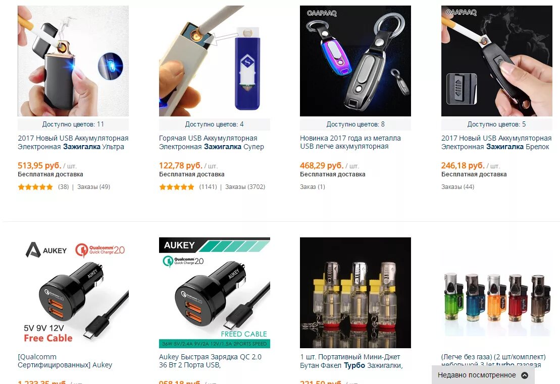Viewport: 560px width, 384px height.
Task: Open the Новинка 2017 года из металла title
Action: pos(350,142)
